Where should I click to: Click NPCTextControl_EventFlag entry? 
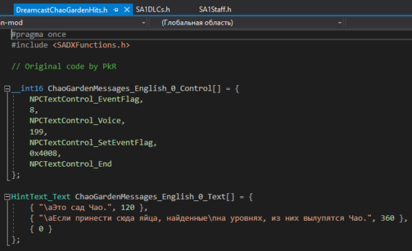[84, 99]
